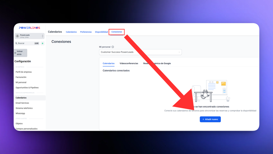Open Objetos settings
273x154 pixels.
[19, 123]
